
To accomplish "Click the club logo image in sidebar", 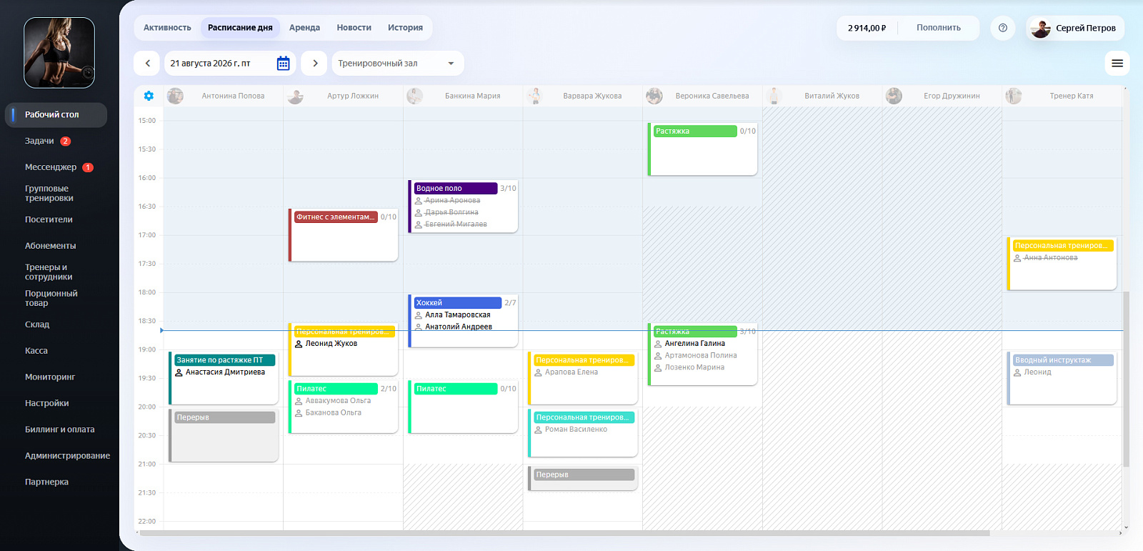I will [x=59, y=53].
